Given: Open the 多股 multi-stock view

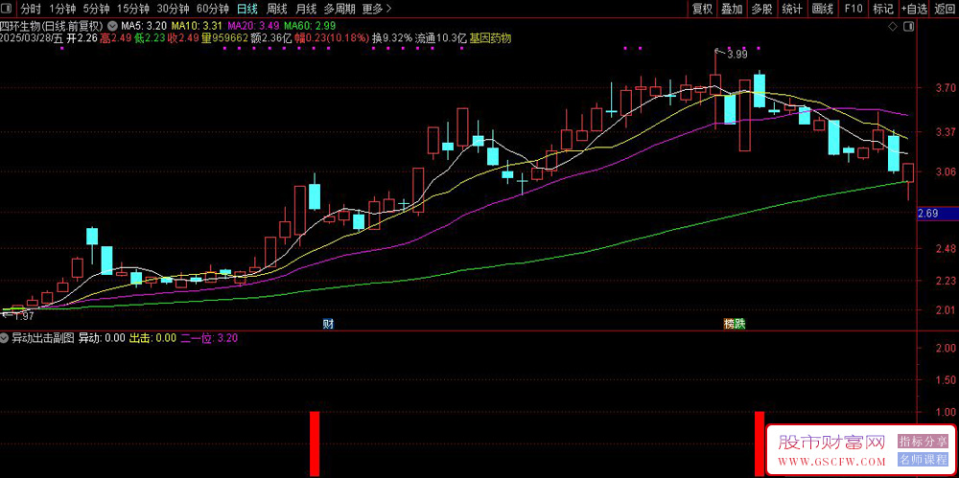Looking at the screenshot, I should 762,9.
